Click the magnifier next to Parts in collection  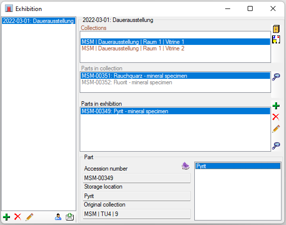(276, 77)
